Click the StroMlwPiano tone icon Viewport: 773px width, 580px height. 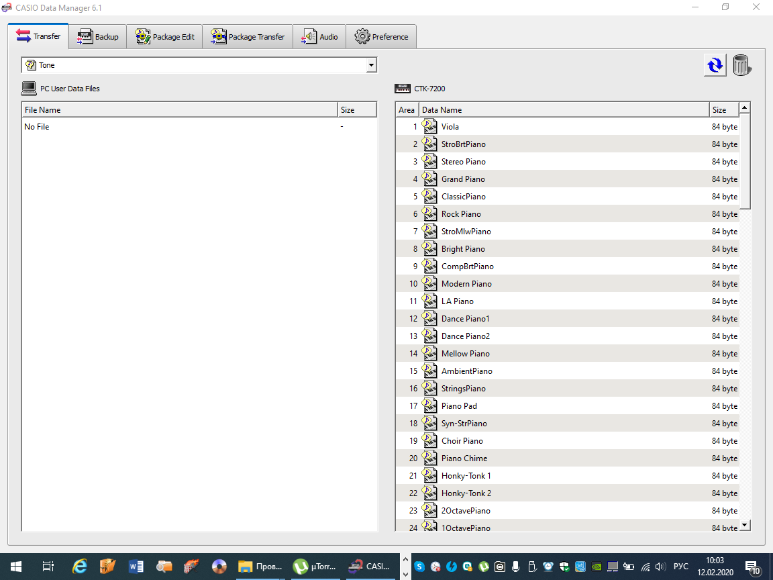point(429,232)
